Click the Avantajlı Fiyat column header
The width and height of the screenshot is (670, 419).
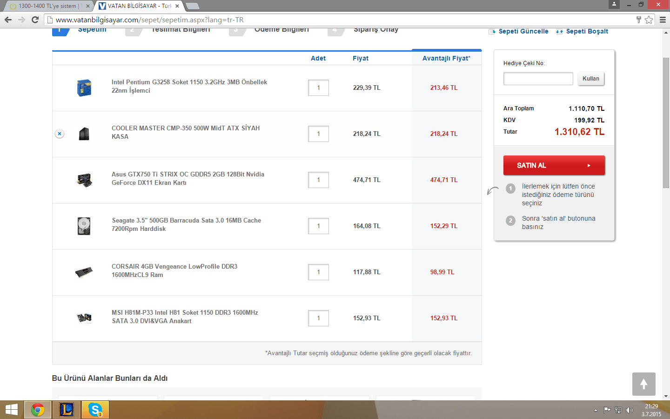pyautogui.click(x=446, y=58)
